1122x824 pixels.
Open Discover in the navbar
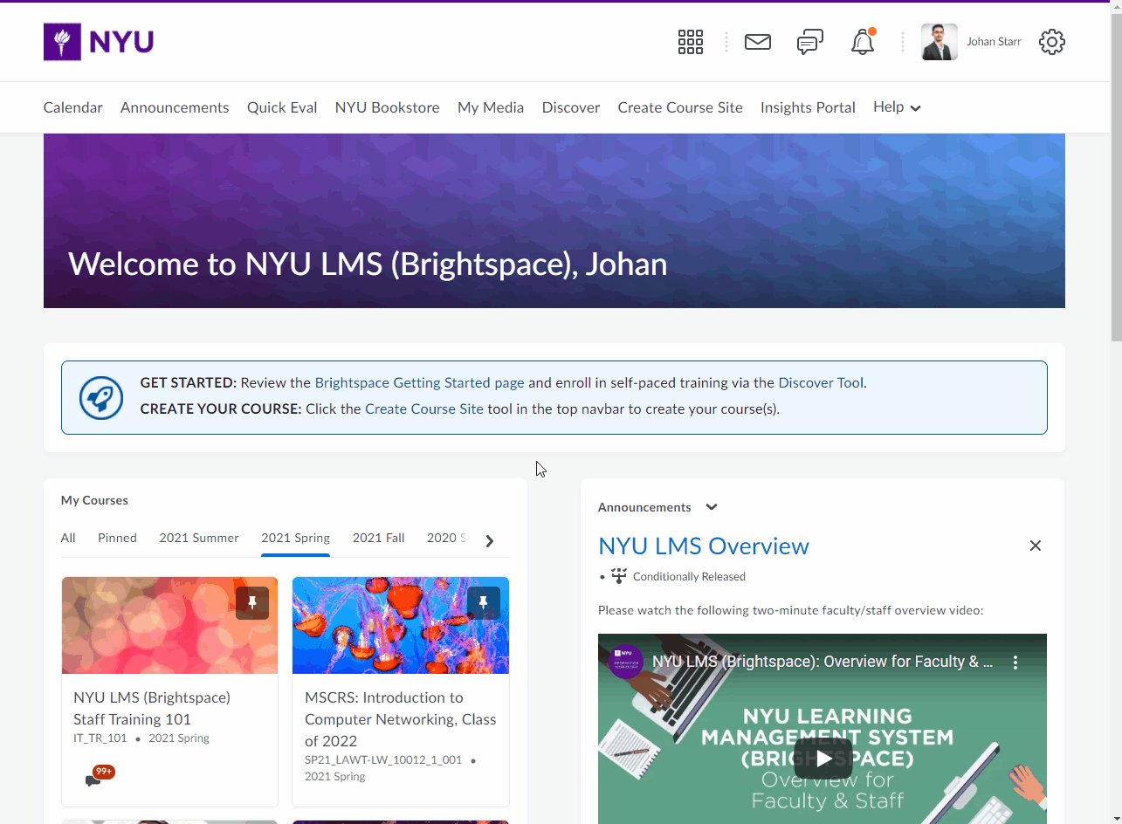point(571,107)
